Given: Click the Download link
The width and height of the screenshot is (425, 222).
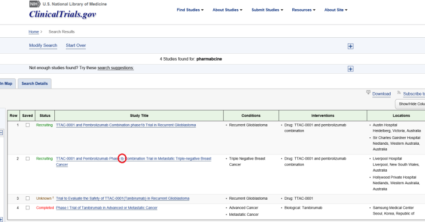Looking at the screenshot, I should pyautogui.click(x=382, y=94).
